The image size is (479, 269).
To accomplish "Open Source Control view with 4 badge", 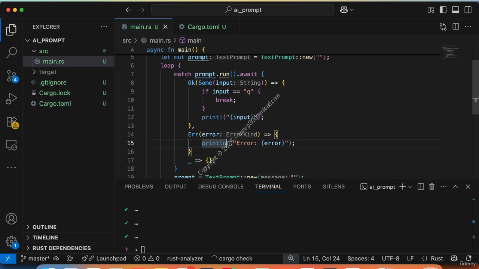I will [11, 76].
